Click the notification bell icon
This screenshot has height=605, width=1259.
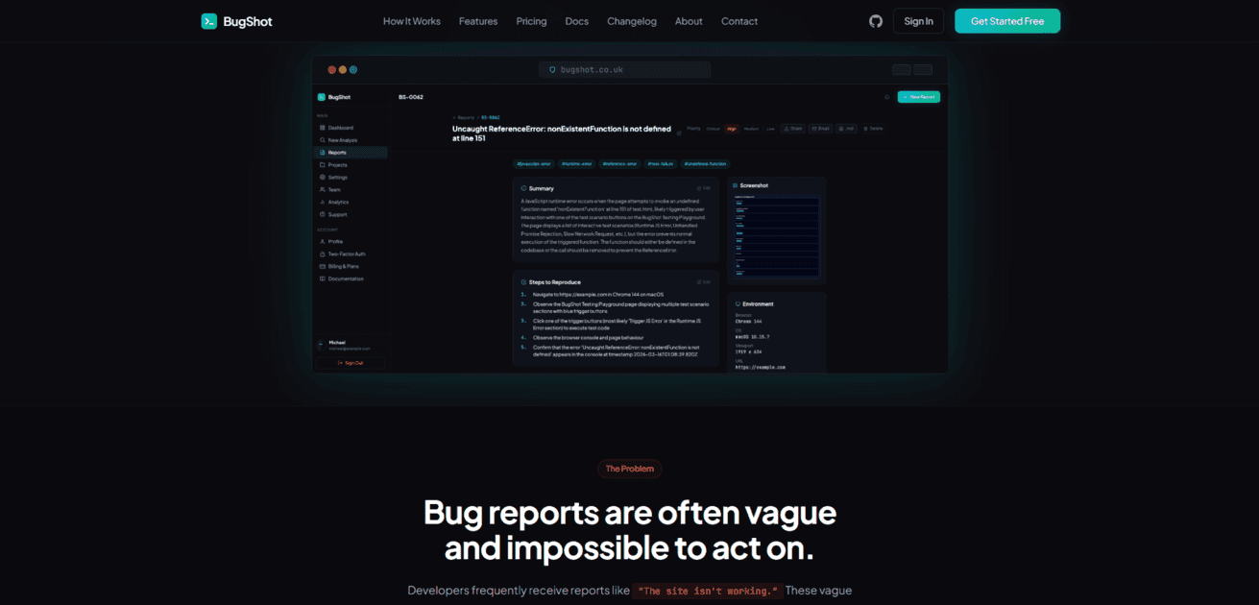(888, 96)
